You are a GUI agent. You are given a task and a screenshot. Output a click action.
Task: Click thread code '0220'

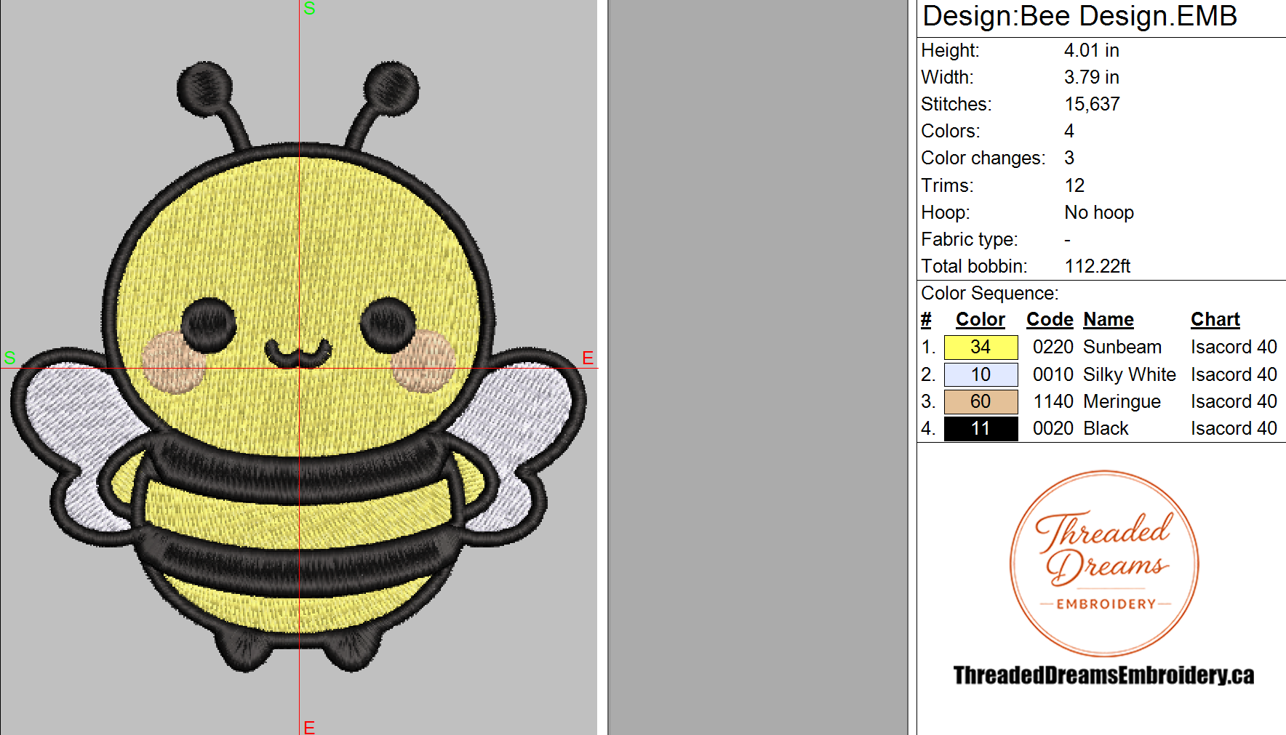tap(1053, 347)
